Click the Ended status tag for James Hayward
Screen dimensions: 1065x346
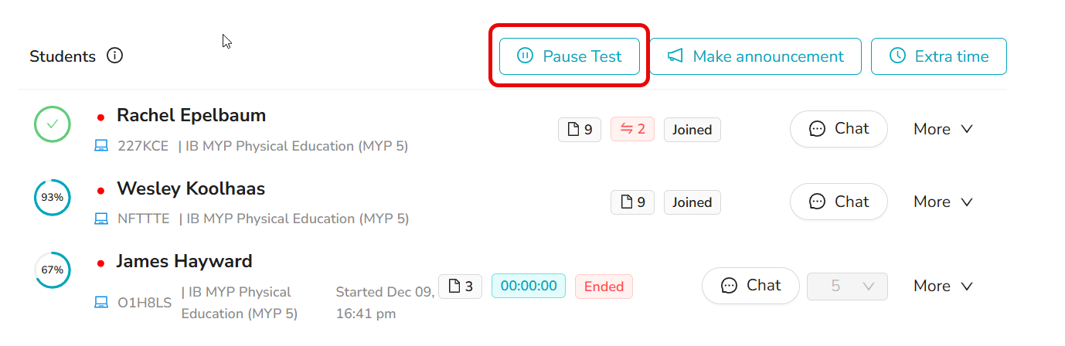604,287
